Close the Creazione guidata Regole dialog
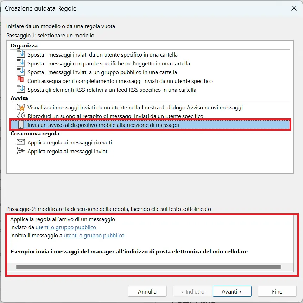 [294, 8]
